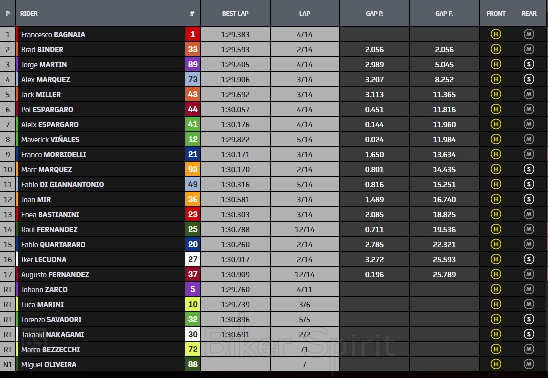Select Maverick VIÑALES rider name
Viewport: 548px width, 378px height.
[50, 140]
